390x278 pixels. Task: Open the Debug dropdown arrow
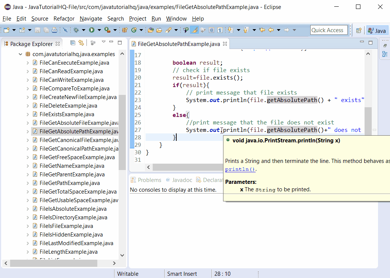pos(83,30)
